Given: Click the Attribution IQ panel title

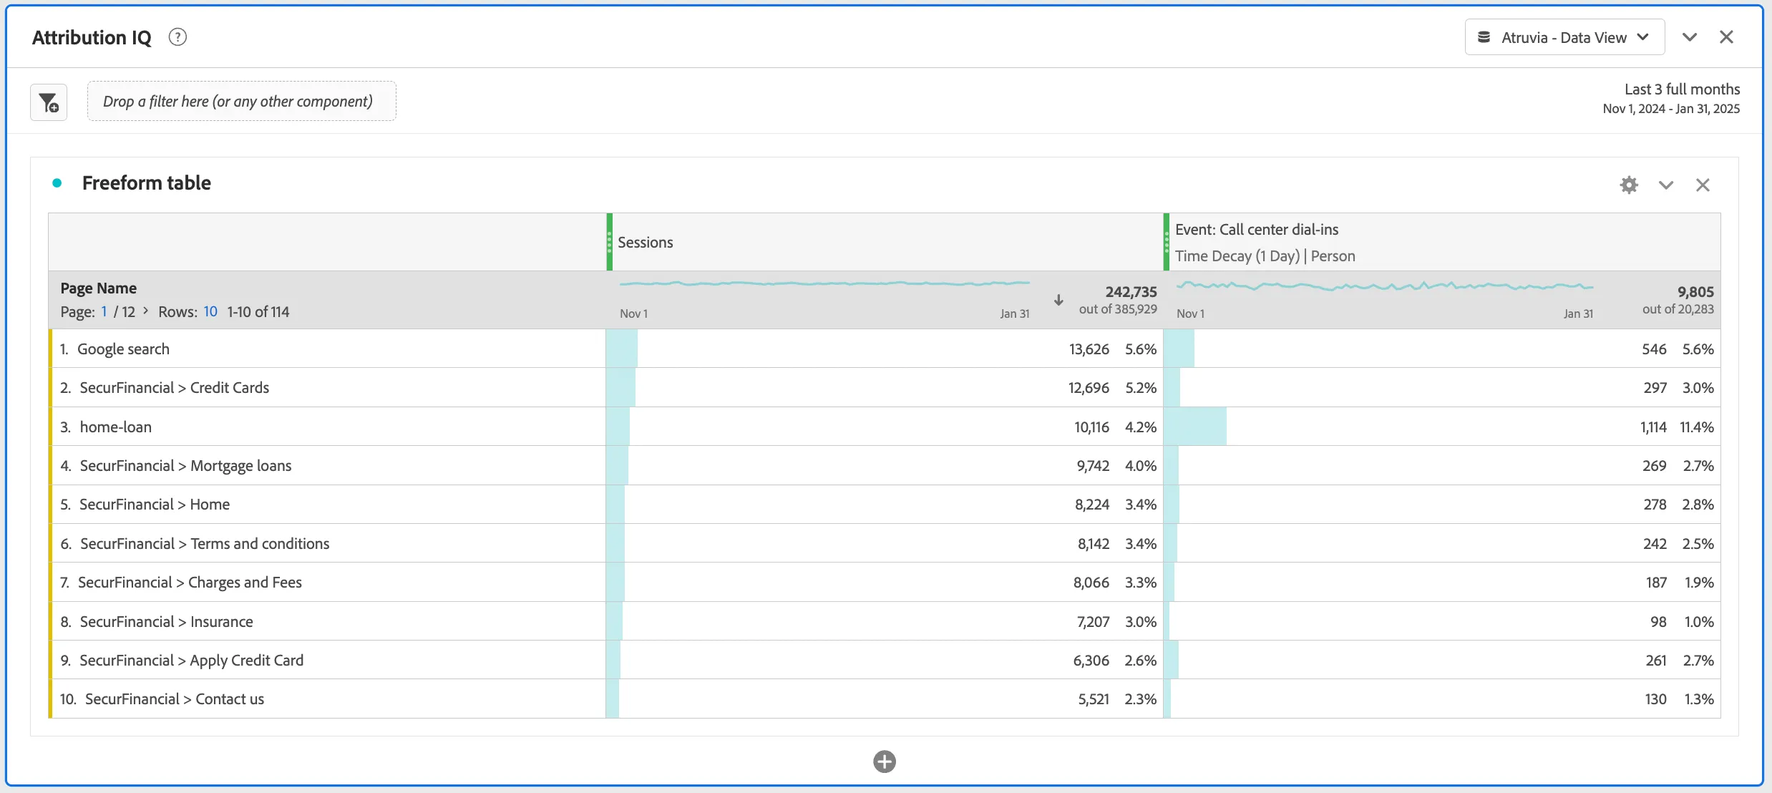Looking at the screenshot, I should tap(92, 37).
